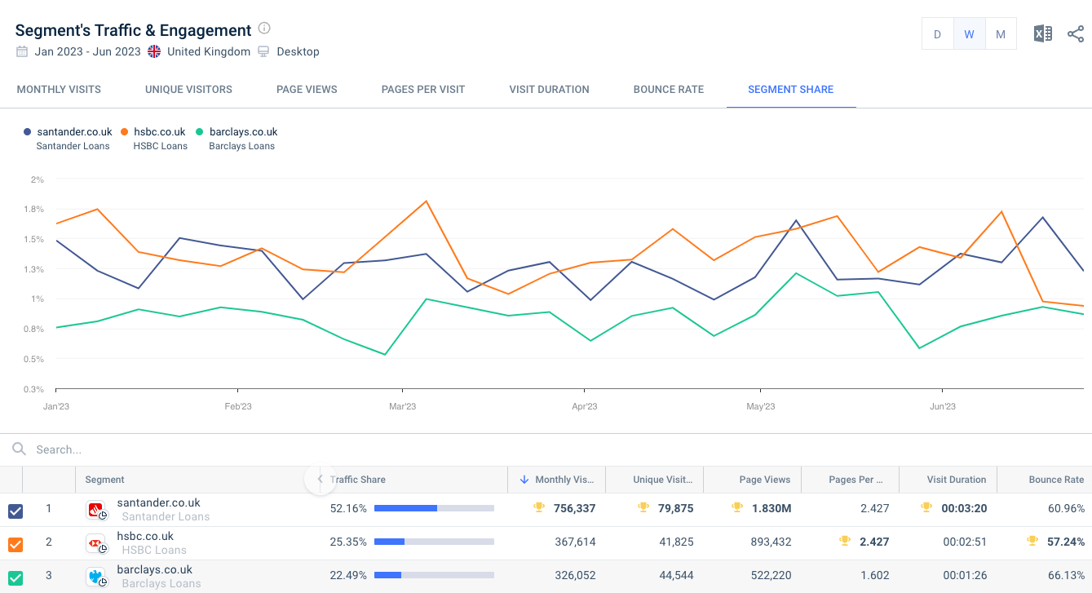Sort by the Visit Duration column header
The width and height of the screenshot is (1092, 593).
pyautogui.click(x=957, y=480)
